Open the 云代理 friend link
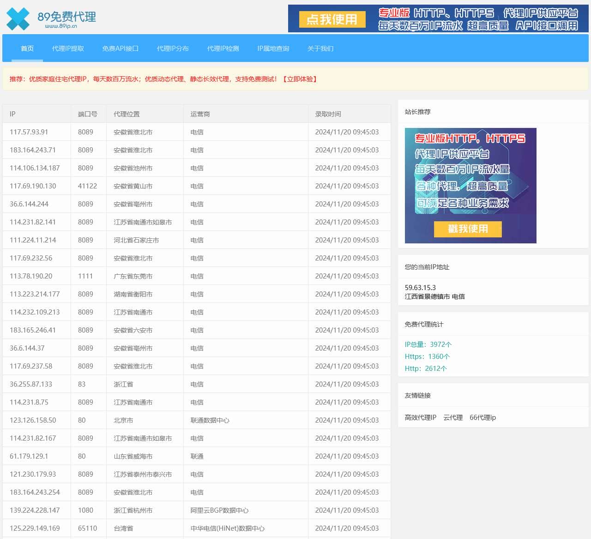This screenshot has width=591, height=539. [454, 417]
